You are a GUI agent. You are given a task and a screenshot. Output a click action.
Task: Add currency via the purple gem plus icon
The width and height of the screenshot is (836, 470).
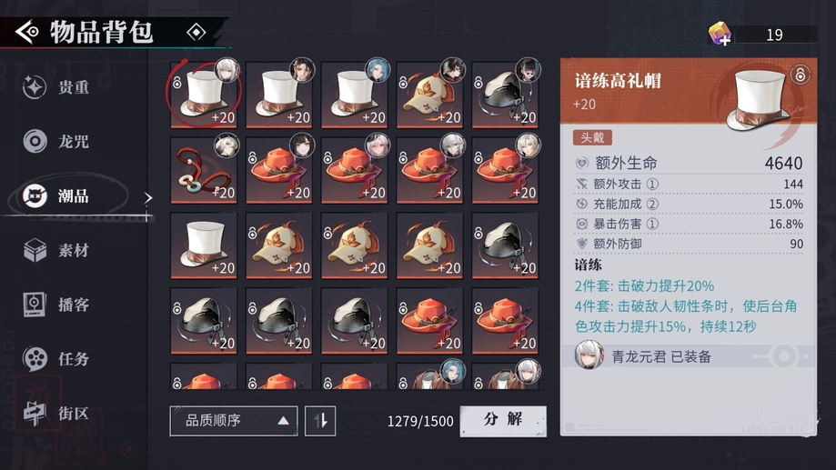click(720, 35)
